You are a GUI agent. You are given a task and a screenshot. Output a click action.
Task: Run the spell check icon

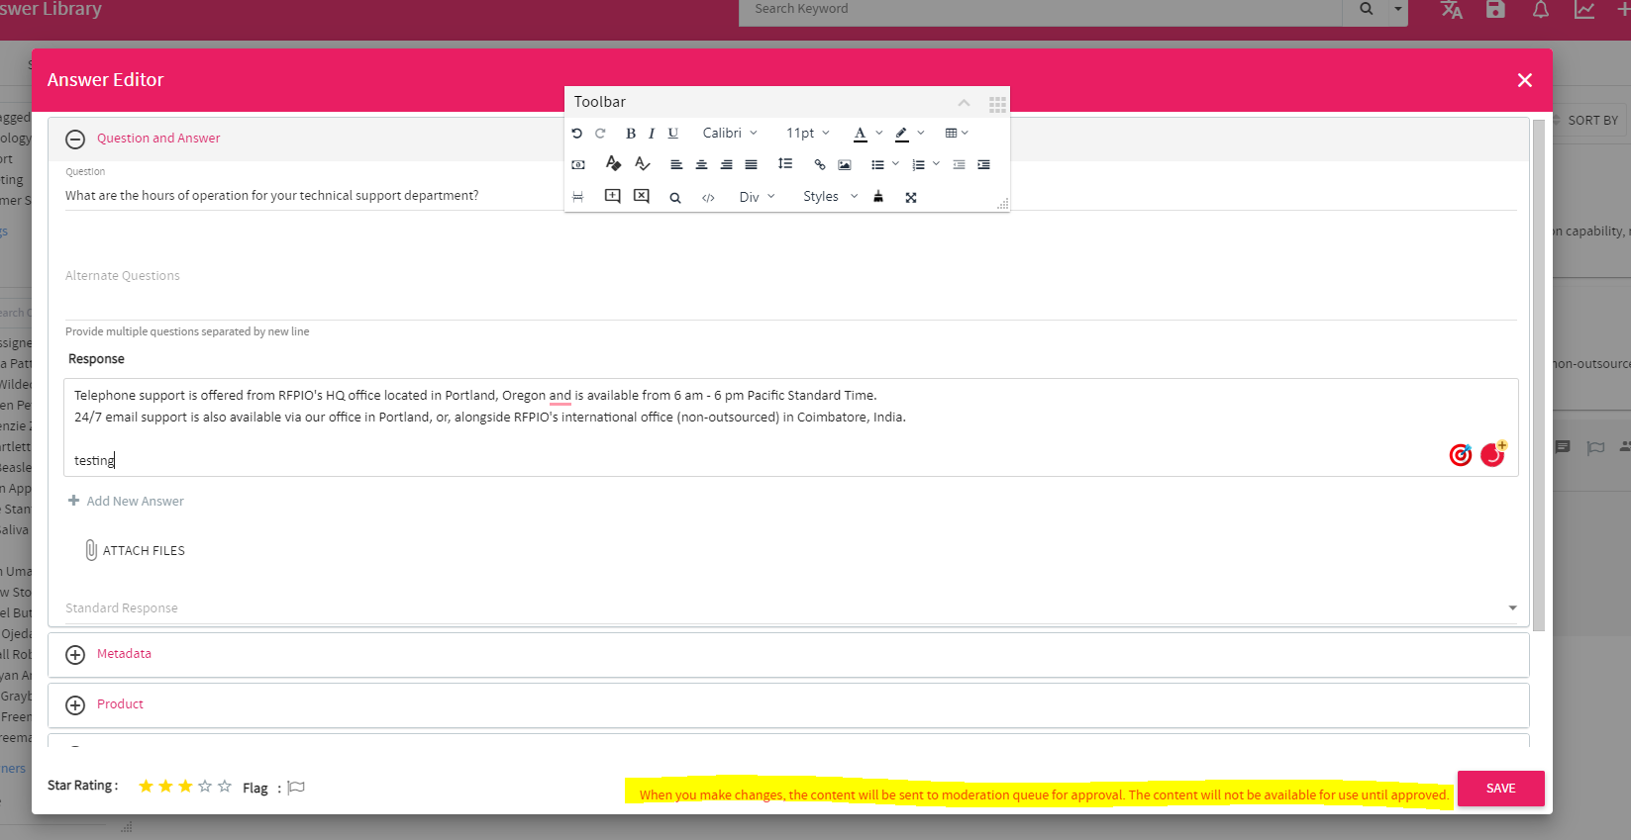[x=643, y=163]
